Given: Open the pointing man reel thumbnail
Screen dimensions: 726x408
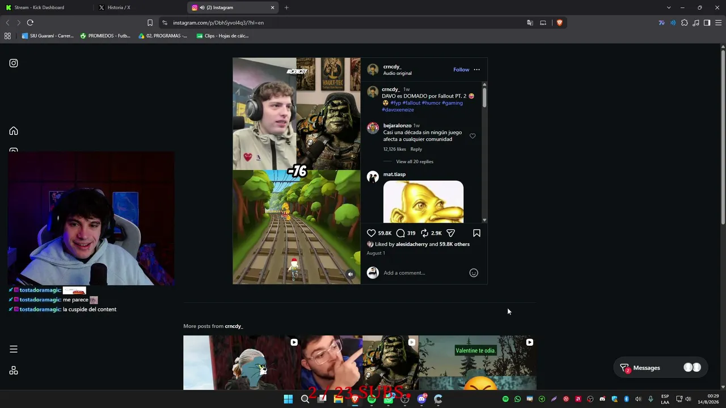Looking at the screenshot, I should pyautogui.click(x=331, y=363).
